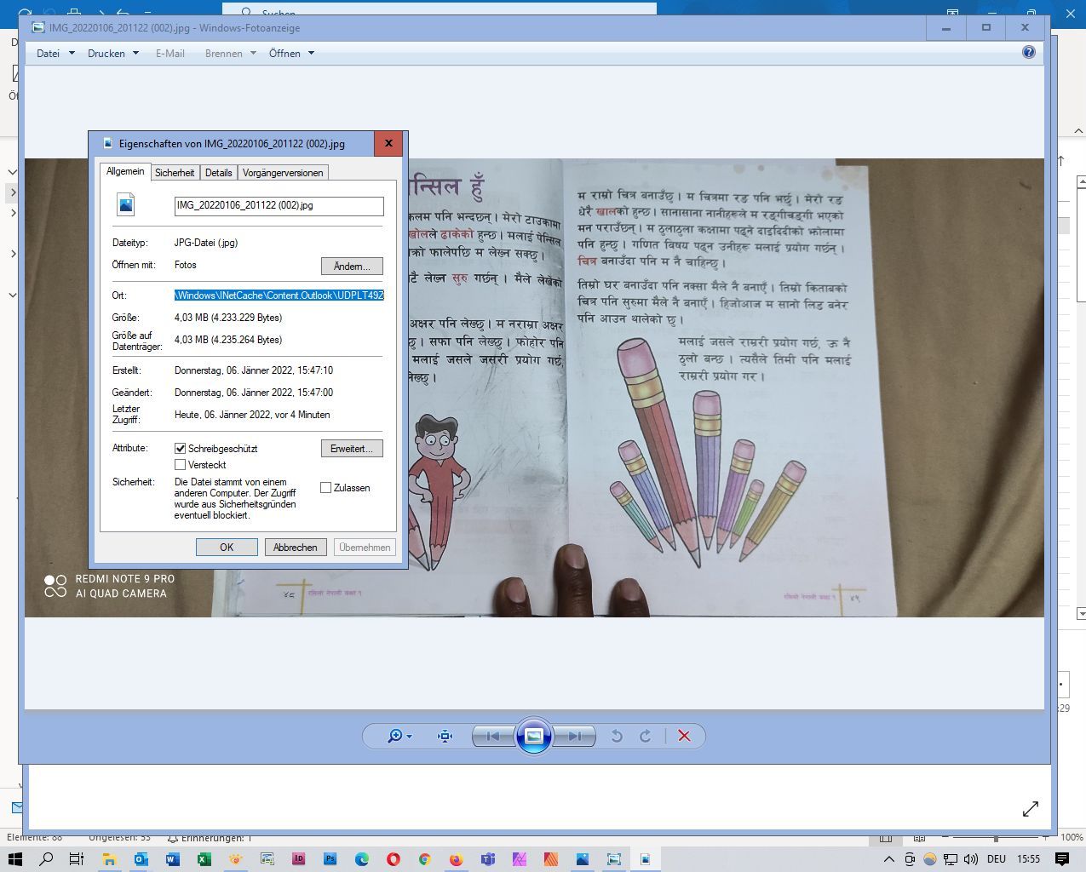Delete the photo with the red X

coord(684,737)
